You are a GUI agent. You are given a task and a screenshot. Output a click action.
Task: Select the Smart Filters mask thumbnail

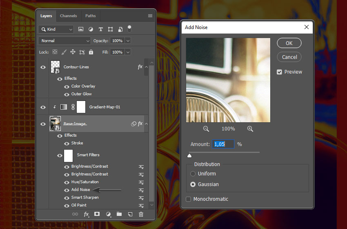click(69, 156)
